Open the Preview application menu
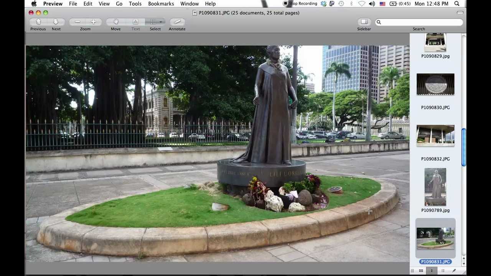491x276 pixels. tap(53, 4)
